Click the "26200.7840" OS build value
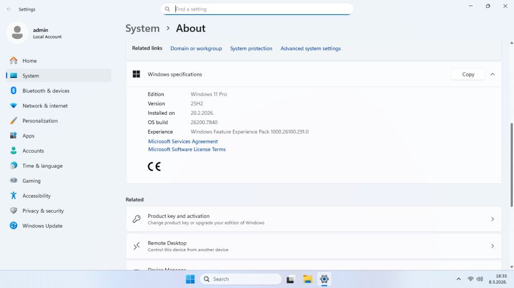The image size is (514, 288). (x=204, y=122)
